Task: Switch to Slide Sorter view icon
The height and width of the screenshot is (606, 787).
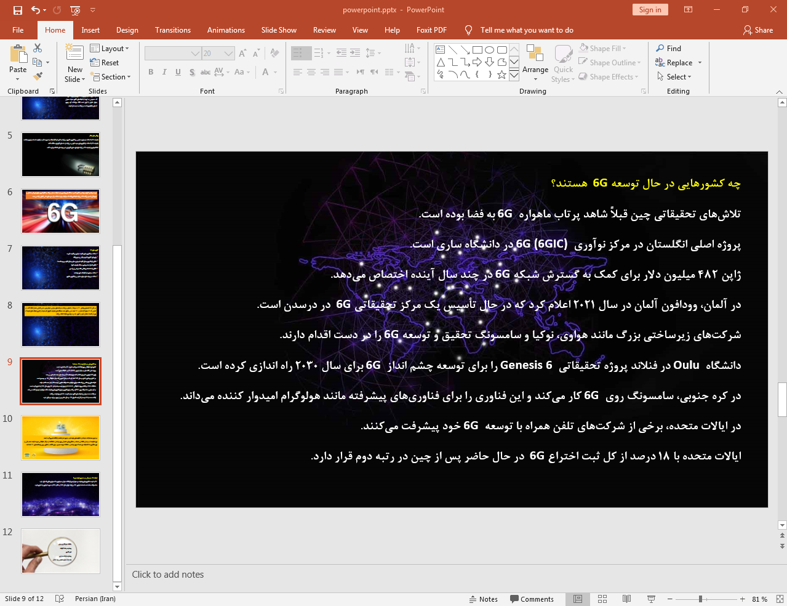Action: point(602,599)
